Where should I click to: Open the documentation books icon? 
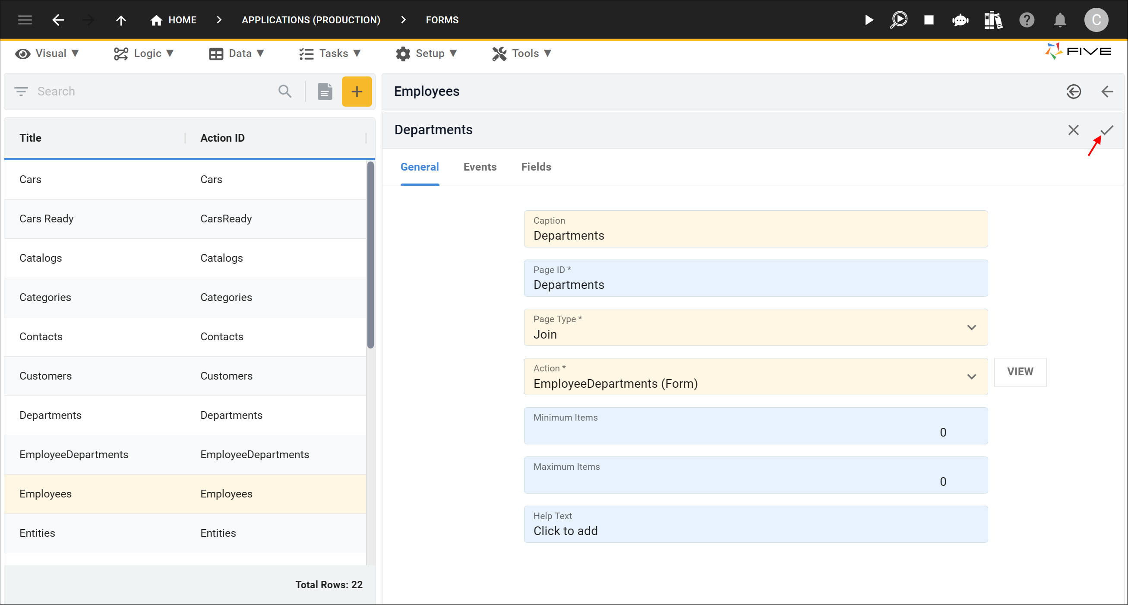993,20
